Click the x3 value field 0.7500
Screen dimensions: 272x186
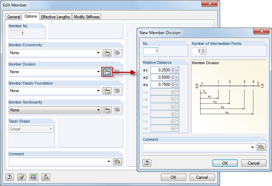161,85
